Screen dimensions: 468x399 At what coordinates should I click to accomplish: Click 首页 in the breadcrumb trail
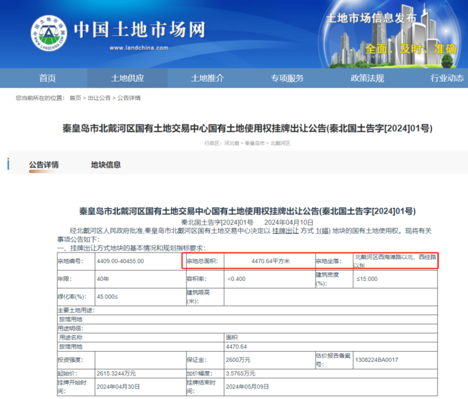tap(75, 98)
